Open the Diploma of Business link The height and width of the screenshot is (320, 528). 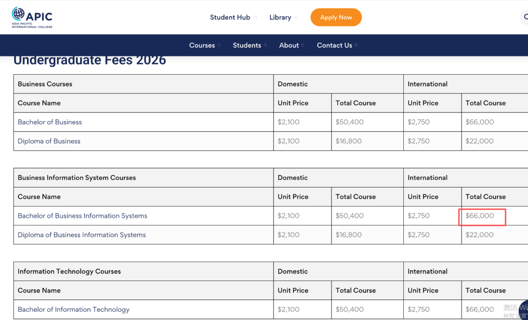coord(49,141)
